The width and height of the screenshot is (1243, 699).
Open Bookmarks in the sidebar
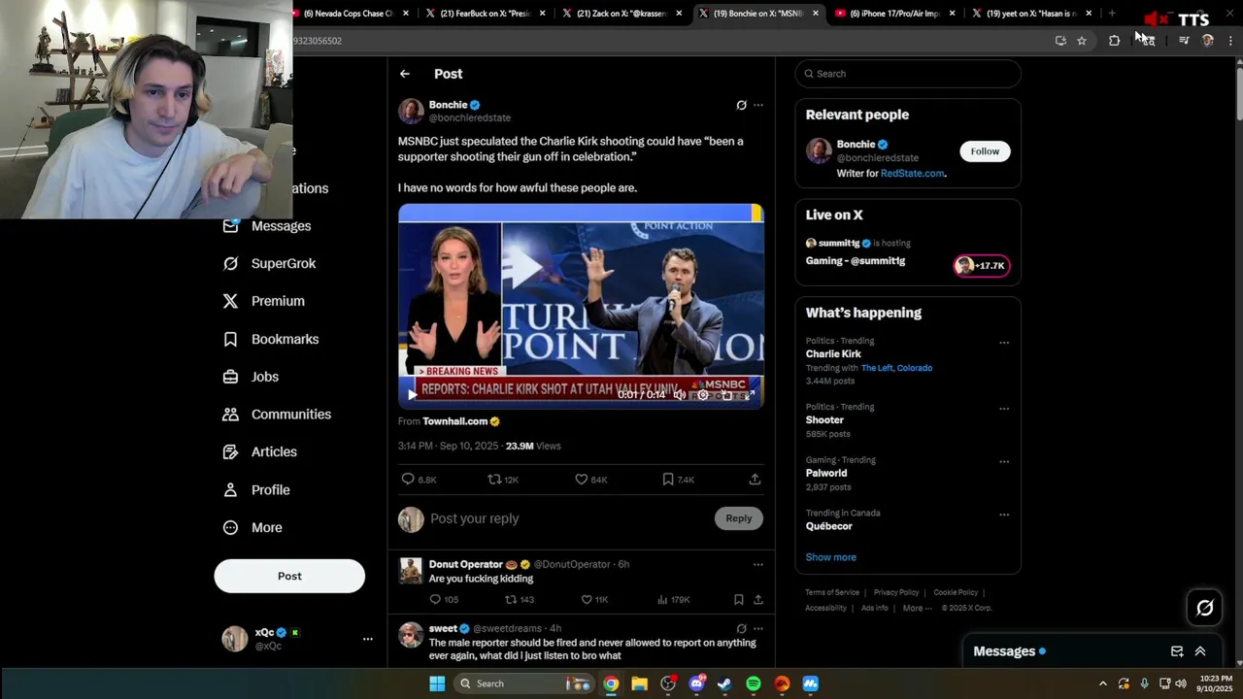click(271, 339)
